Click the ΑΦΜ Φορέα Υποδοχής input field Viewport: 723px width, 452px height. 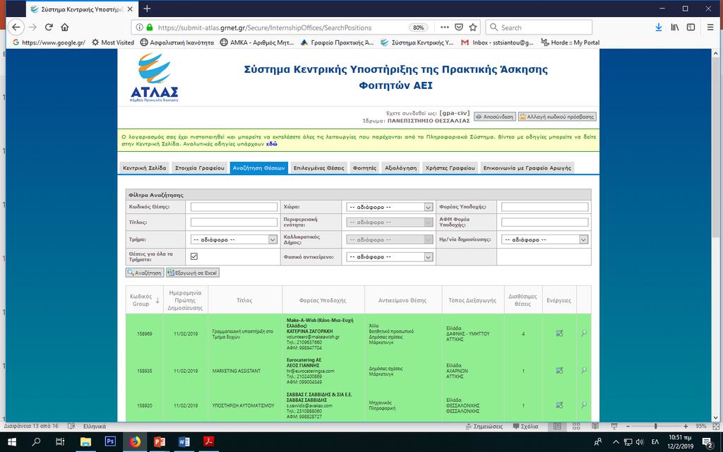(544, 222)
